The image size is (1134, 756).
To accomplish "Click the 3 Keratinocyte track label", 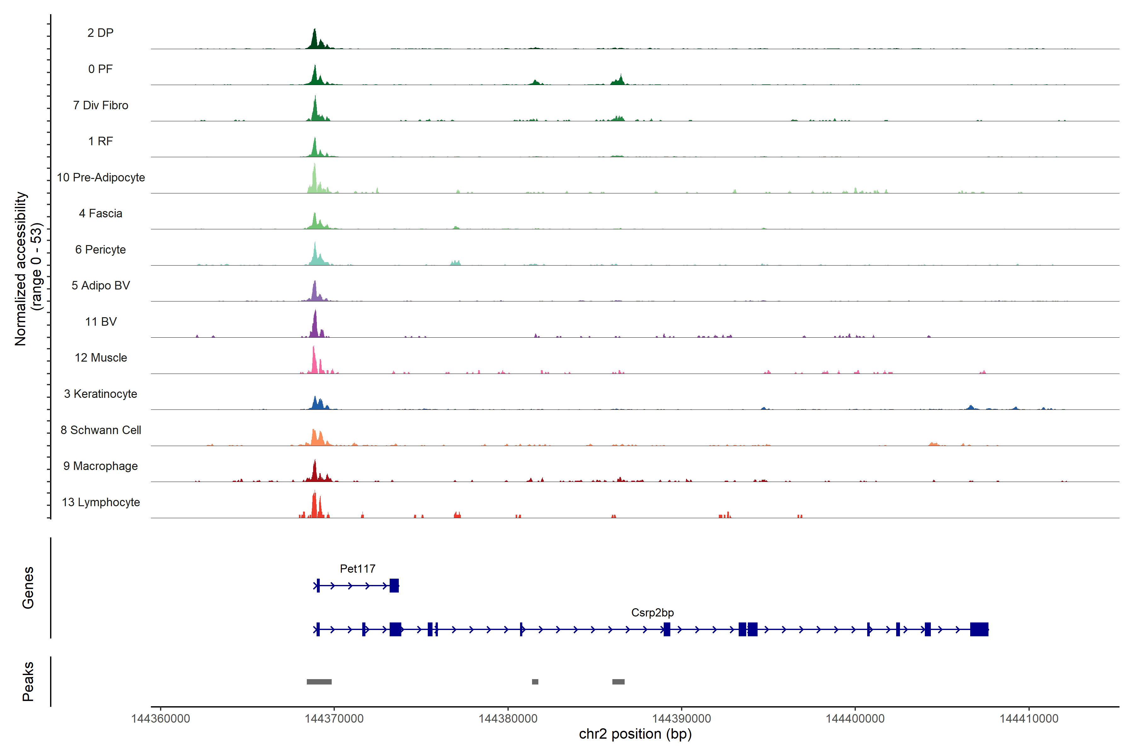I will pyautogui.click(x=100, y=394).
